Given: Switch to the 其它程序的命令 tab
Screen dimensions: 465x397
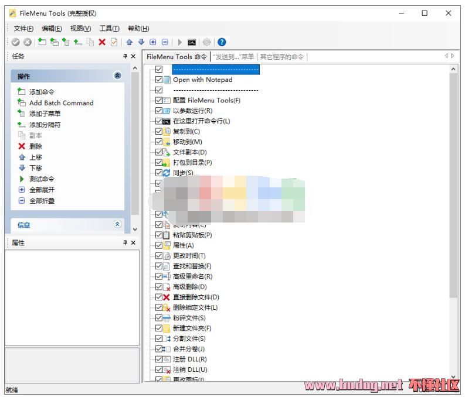Looking at the screenshot, I should pyautogui.click(x=282, y=57).
